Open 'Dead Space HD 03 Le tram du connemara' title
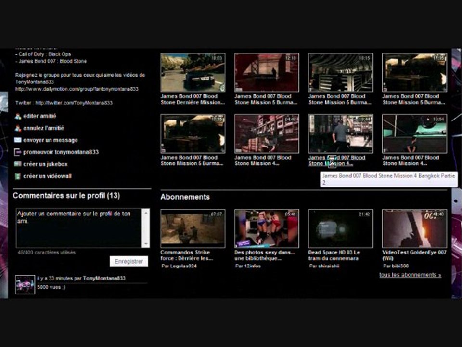Viewport: 462px width, 347px height. (334, 255)
